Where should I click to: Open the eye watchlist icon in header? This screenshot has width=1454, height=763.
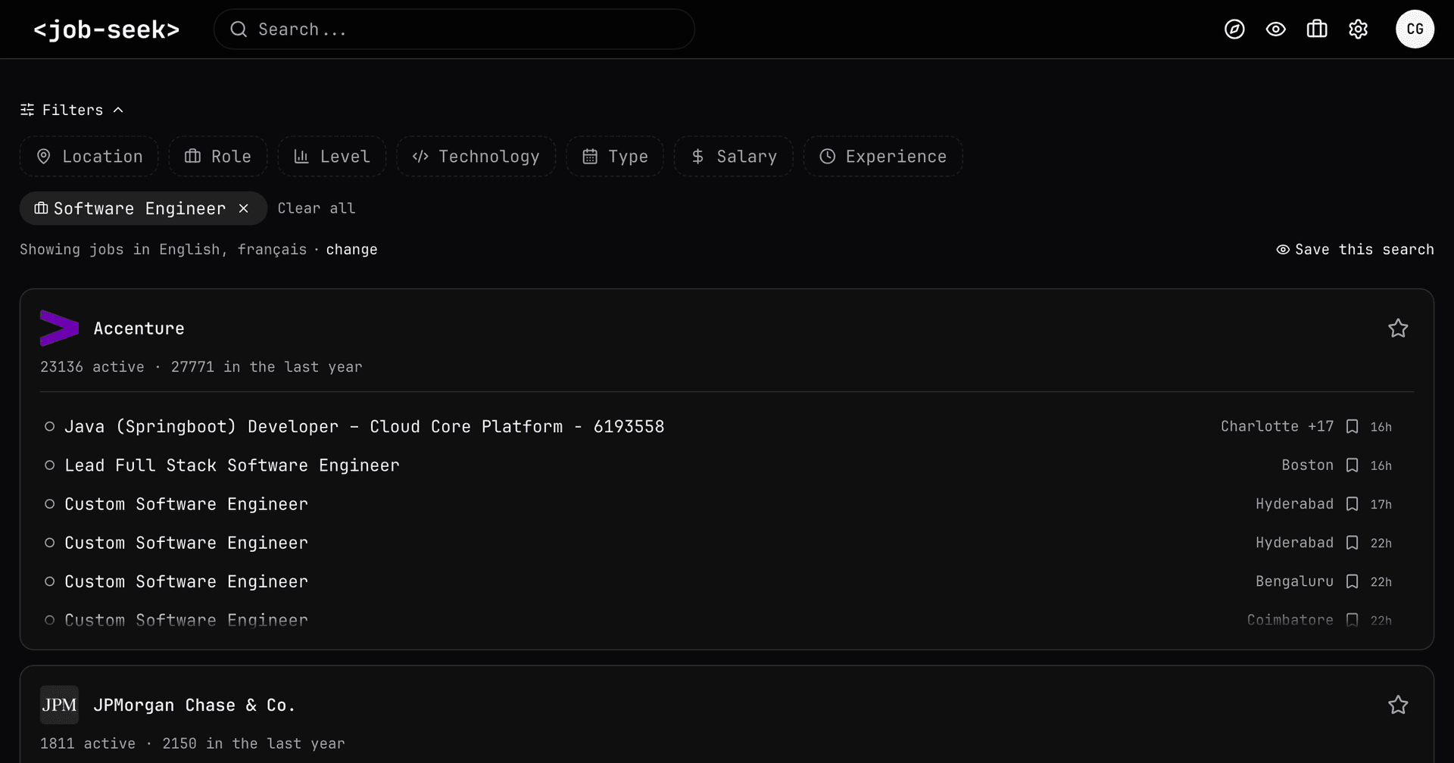click(1276, 30)
